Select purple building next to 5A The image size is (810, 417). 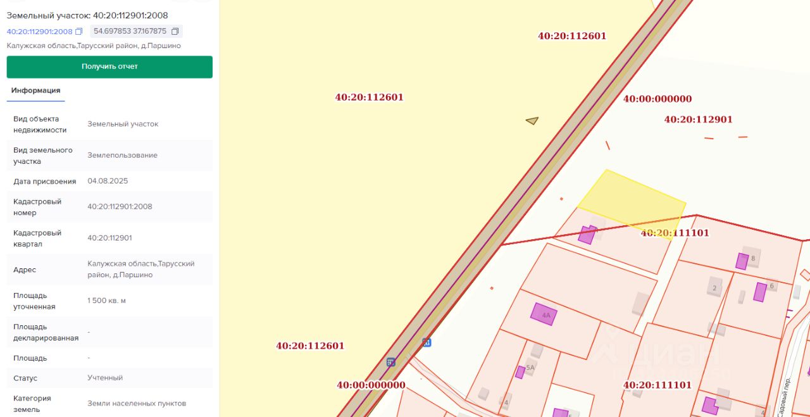click(x=520, y=372)
